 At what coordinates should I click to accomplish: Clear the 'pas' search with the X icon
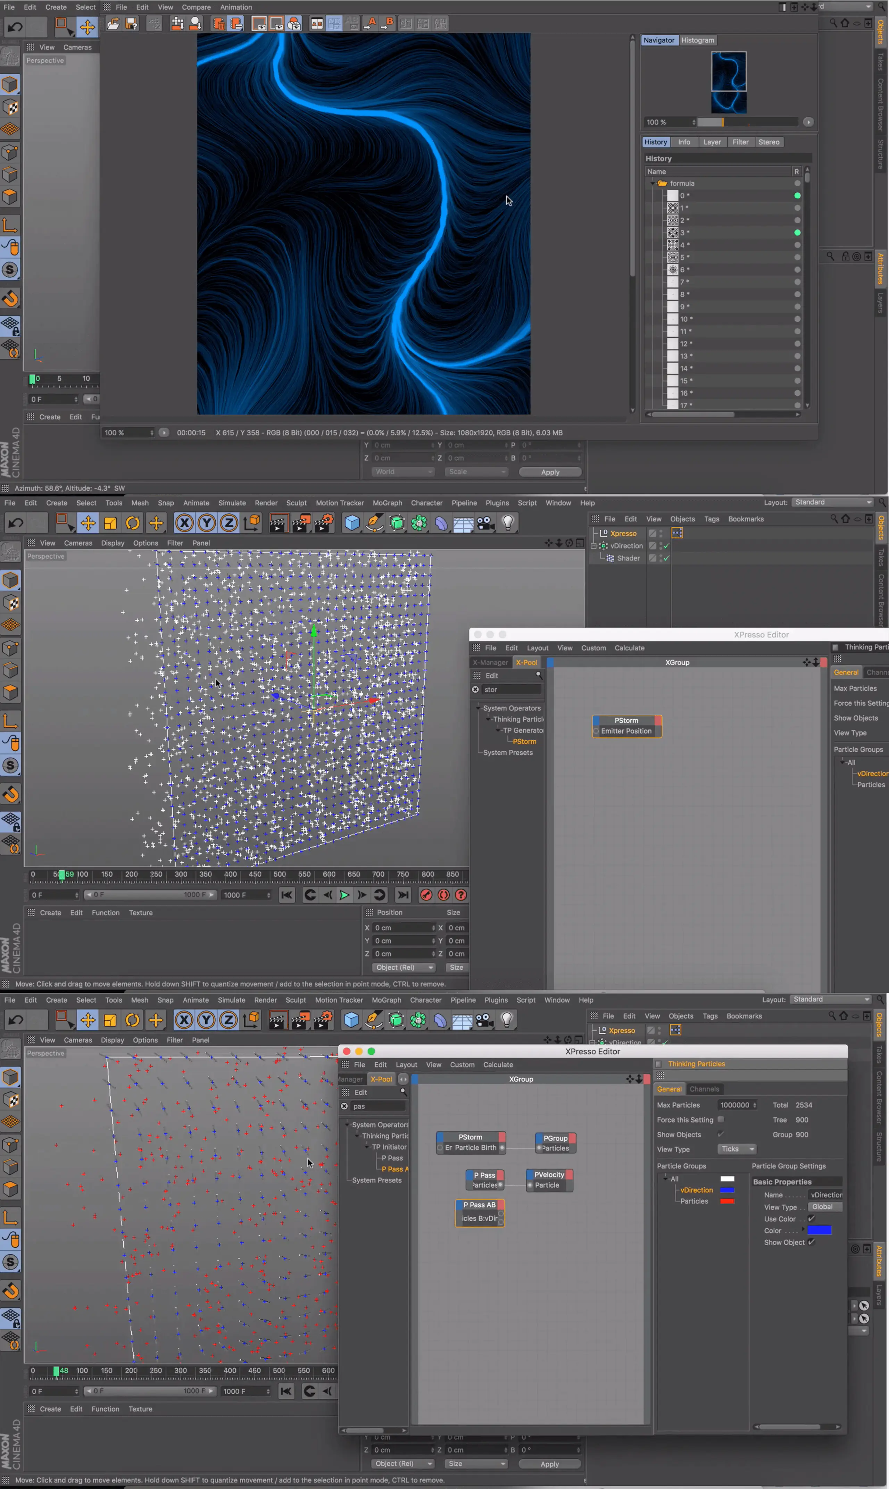(x=344, y=1106)
